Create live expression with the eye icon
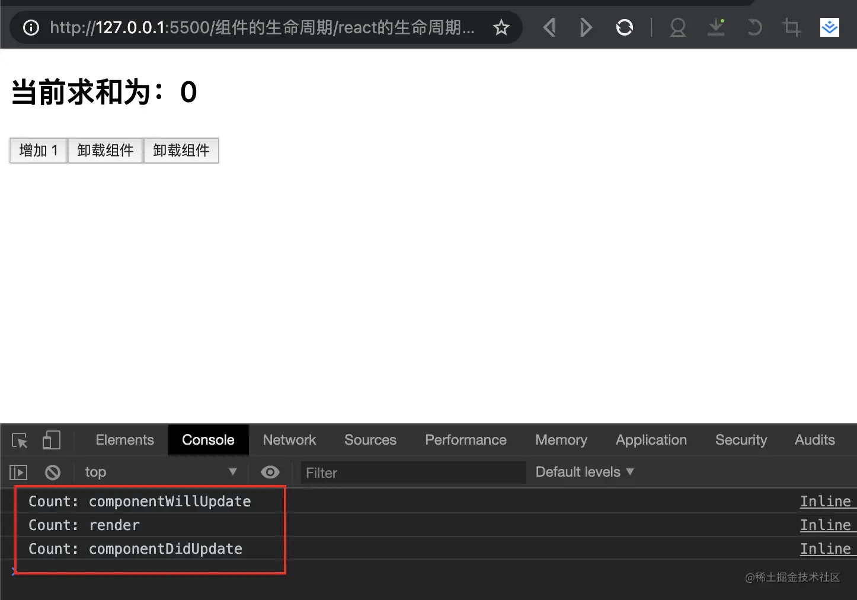The height and width of the screenshot is (600, 857). [270, 472]
